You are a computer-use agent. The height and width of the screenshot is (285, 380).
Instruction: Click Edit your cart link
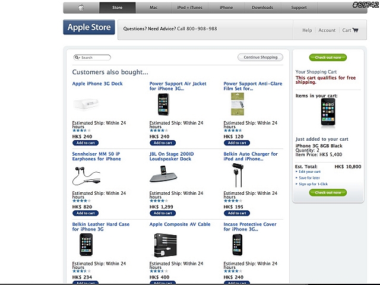pos(309,172)
